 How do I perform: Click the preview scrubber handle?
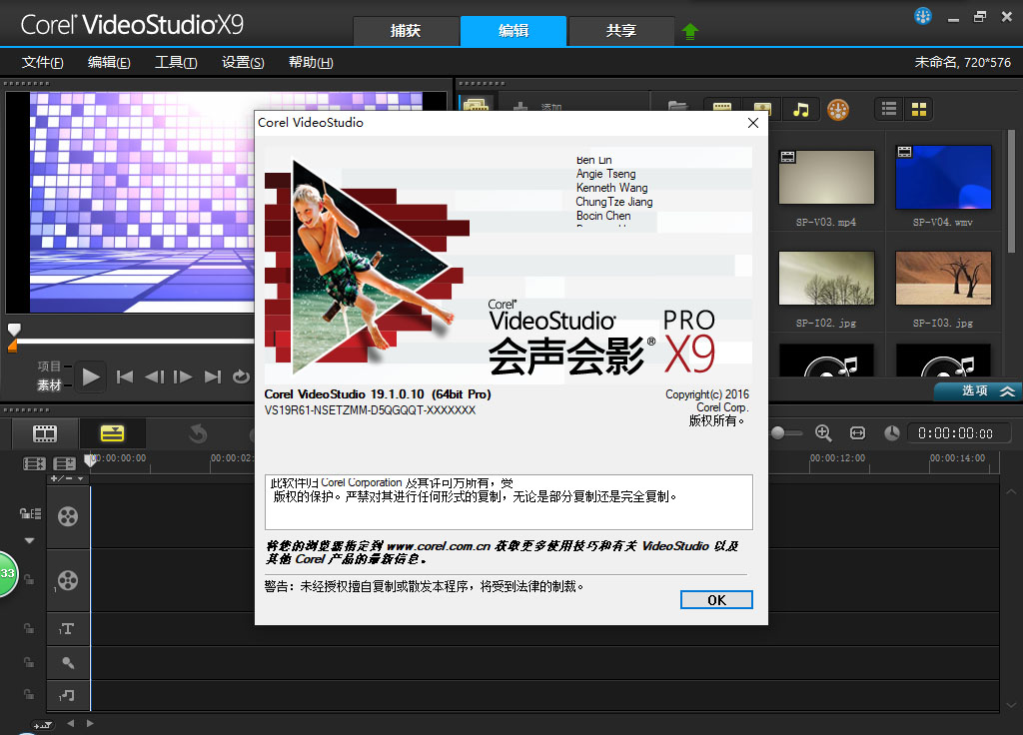14,330
